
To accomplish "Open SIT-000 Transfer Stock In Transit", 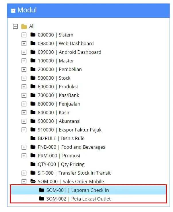I will tap(74, 173).
